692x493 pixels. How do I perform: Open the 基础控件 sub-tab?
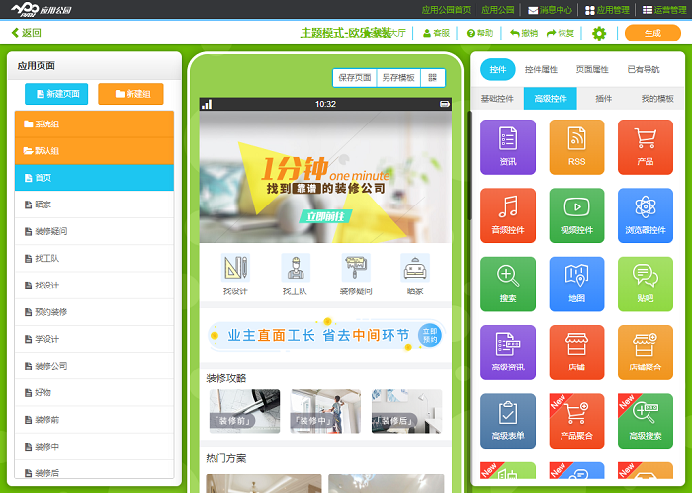pos(497,99)
